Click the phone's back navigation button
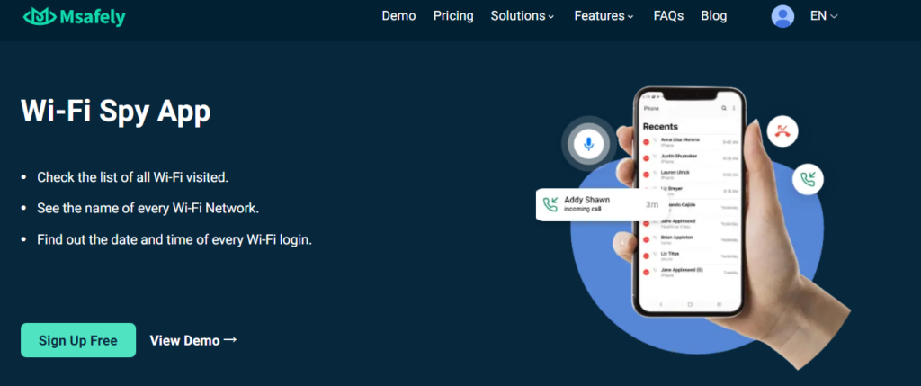 click(x=661, y=304)
